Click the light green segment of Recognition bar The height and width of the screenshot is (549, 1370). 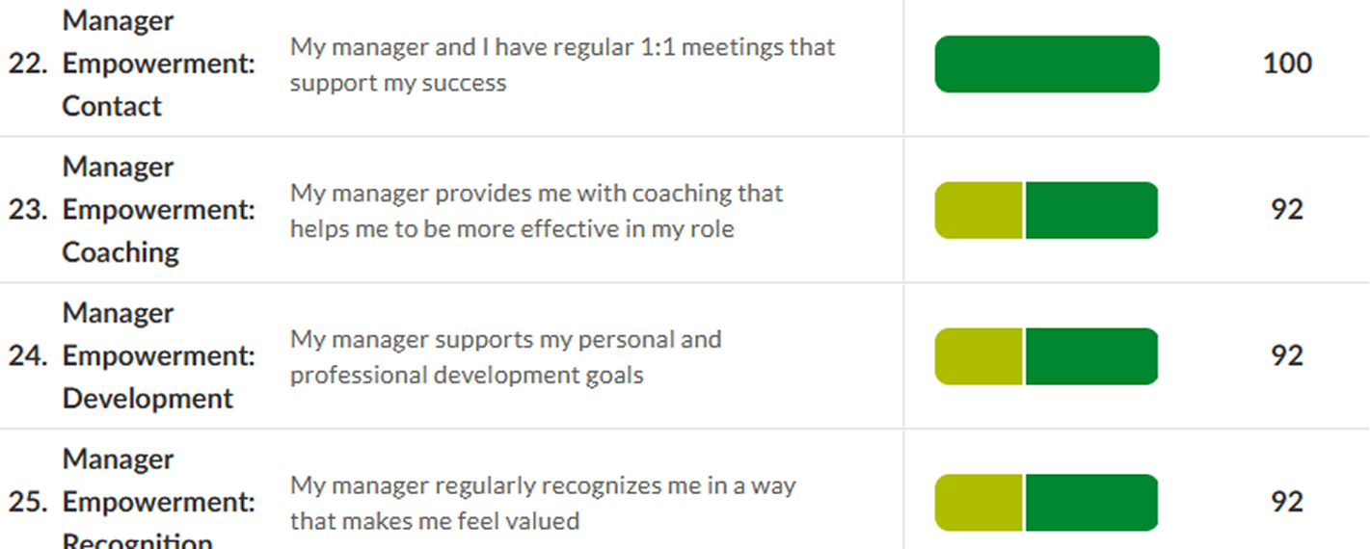pos(979,503)
